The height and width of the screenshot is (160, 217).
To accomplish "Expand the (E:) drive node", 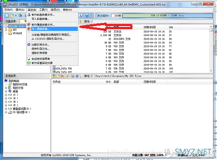I will pos(6,102).
